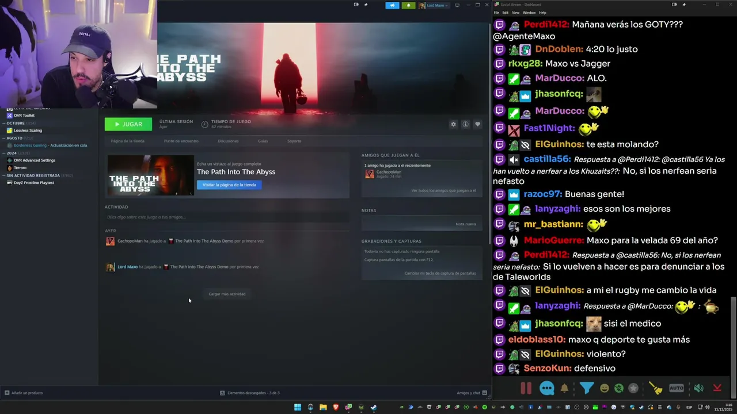Image resolution: width=737 pixels, height=414 pixels.
Task: Click the green JUGAR play button
Action: tap(128, 124)
